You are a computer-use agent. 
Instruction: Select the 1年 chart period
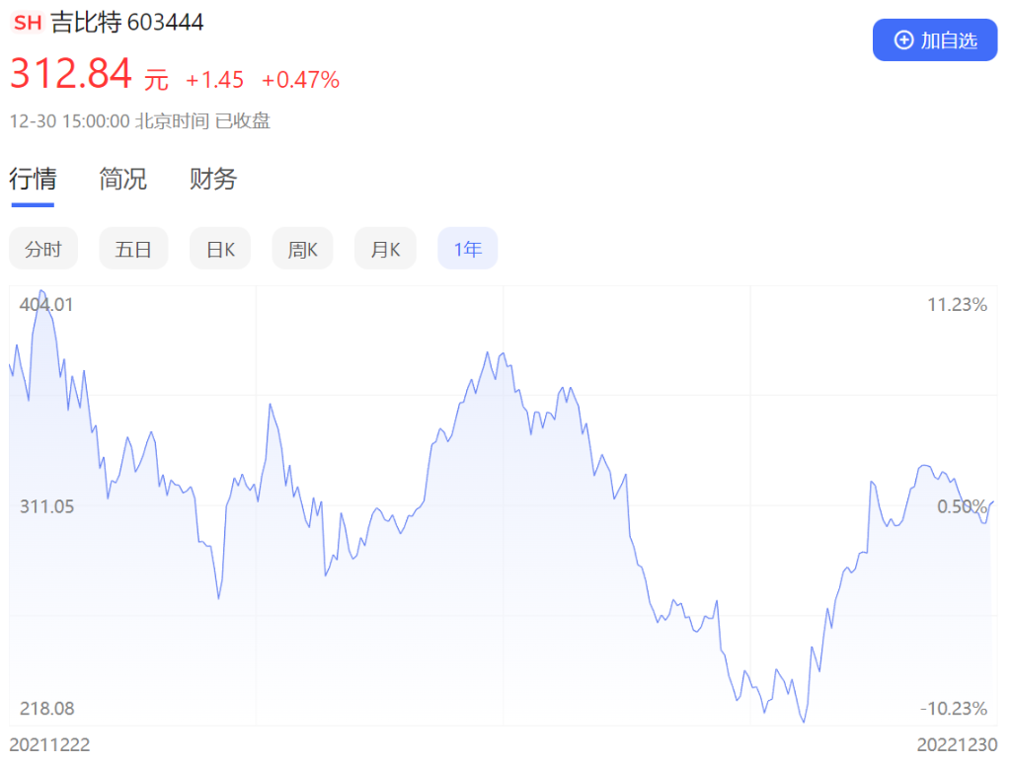click(x=467, y=248)
